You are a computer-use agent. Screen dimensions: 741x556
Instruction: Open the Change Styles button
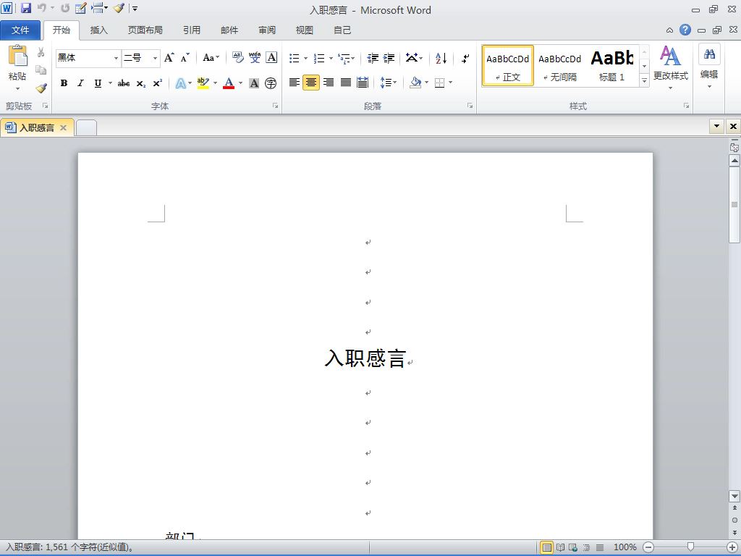pos(670,67)
